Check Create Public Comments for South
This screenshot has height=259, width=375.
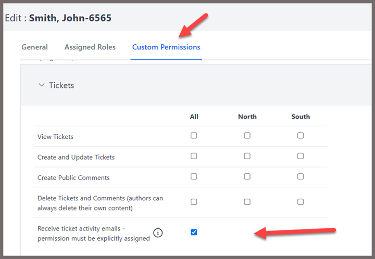tap(301, 177)
